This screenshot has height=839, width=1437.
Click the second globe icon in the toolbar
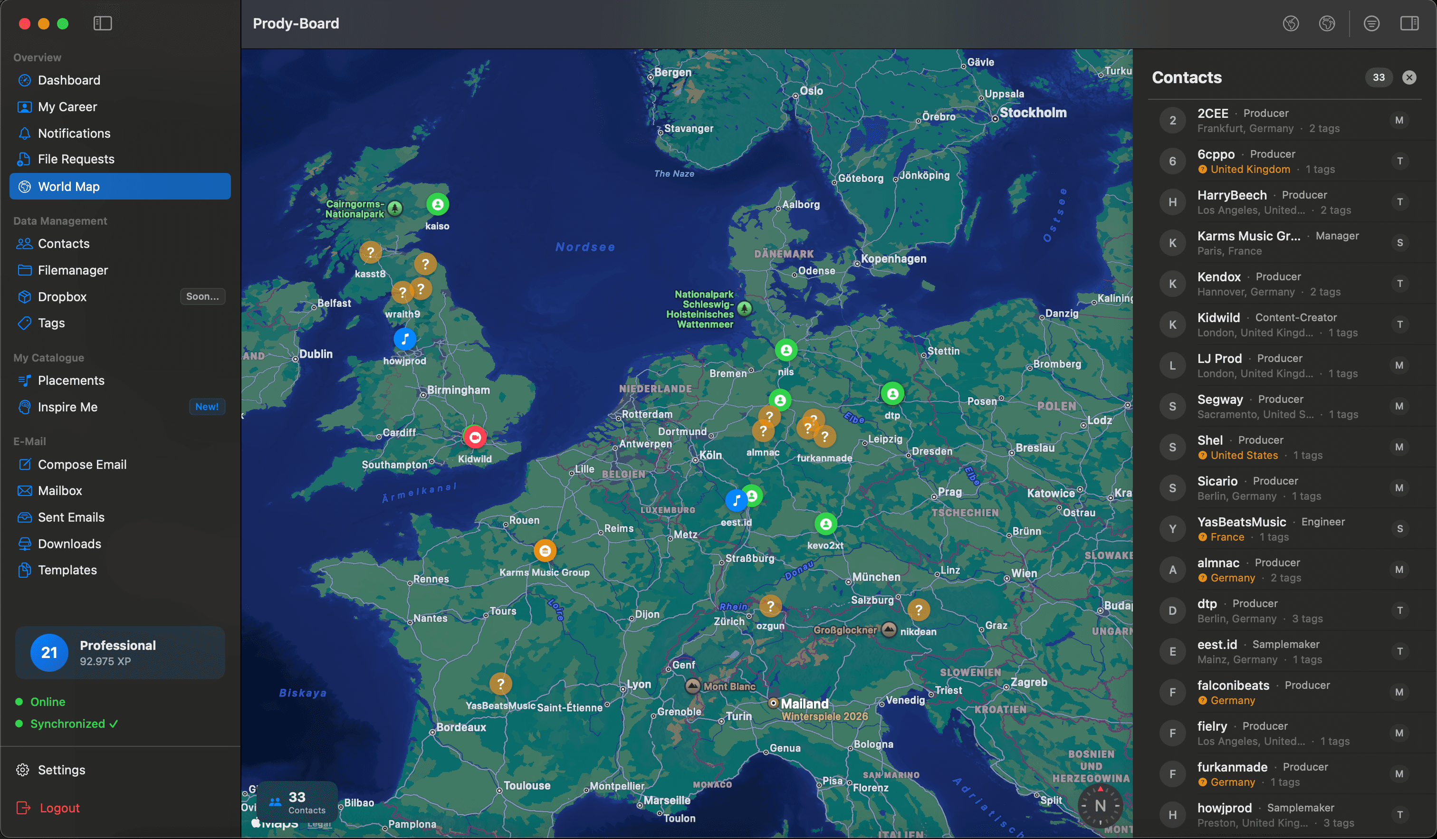tap(1327, 23)
